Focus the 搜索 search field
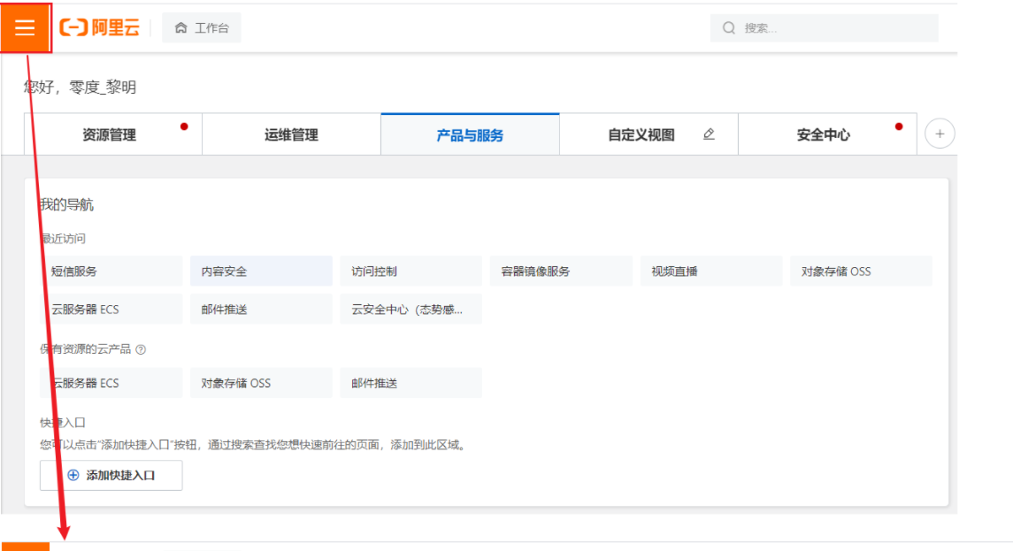The width and height of the screenshot is (1013, 551). click(824, 27)
